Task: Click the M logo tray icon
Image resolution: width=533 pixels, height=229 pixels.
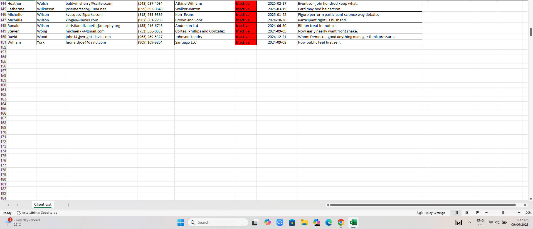Action: pos(459,222)
